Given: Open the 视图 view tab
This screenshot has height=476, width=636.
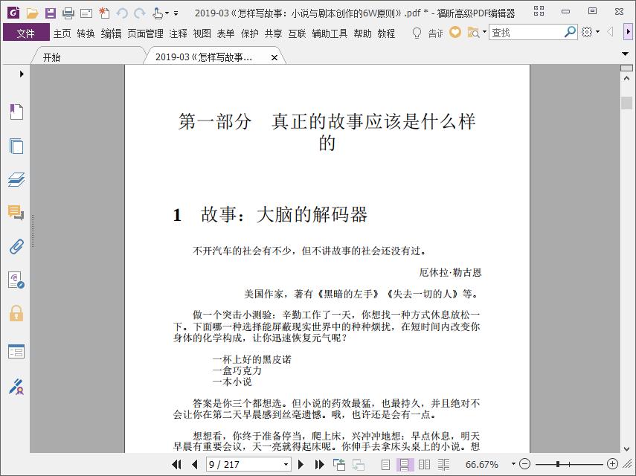Looking at the screenshot, I should tap(202, 33).
